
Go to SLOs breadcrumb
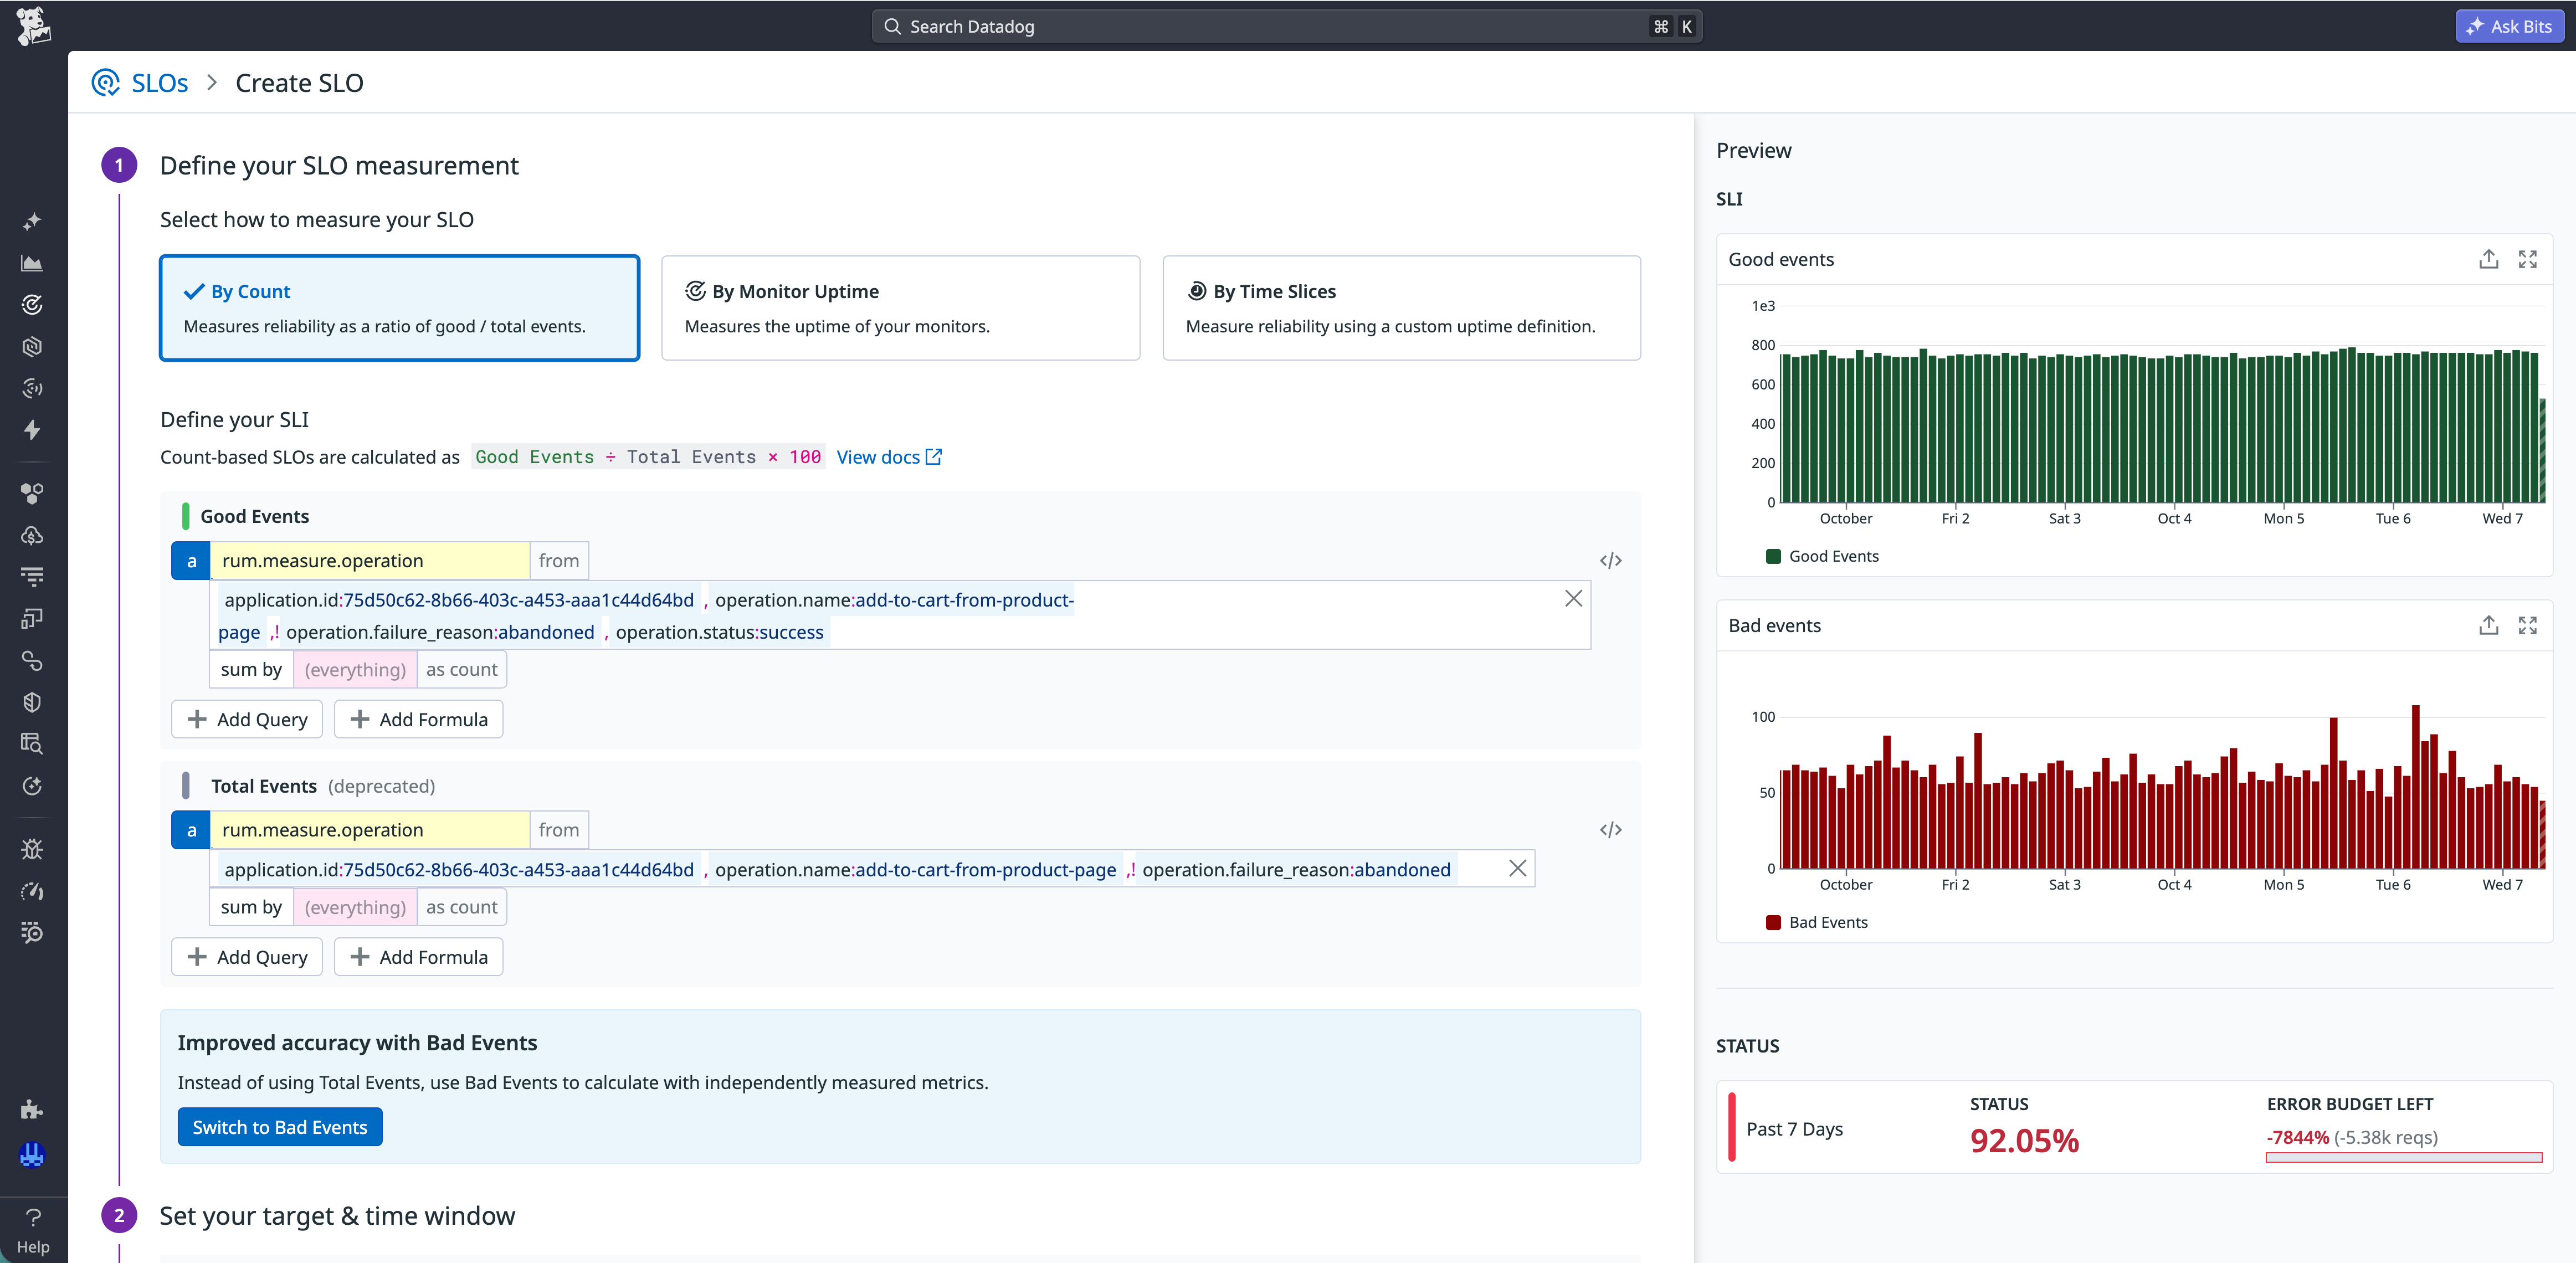[159, 83]
